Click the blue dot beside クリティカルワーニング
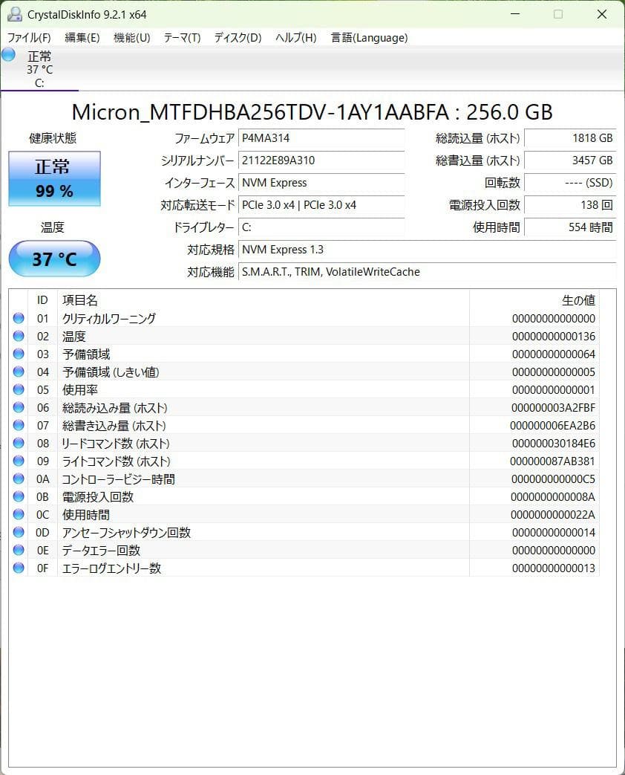625x775 pixels. point(19,318)
